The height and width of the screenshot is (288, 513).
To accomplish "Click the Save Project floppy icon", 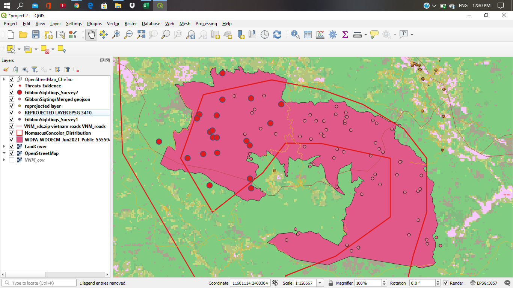I will (x=36, y=34).
